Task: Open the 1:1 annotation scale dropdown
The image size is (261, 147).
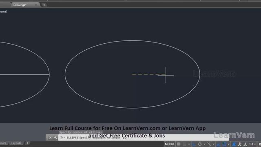Action: (252, 144)
